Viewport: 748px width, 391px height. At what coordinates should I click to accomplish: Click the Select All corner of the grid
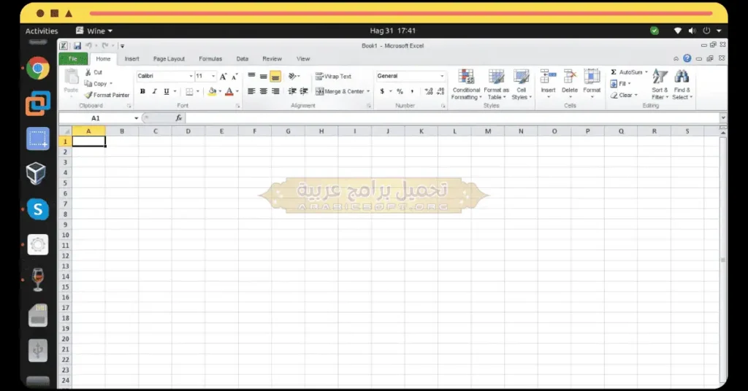pyautogui.click(x=65, y=131)
